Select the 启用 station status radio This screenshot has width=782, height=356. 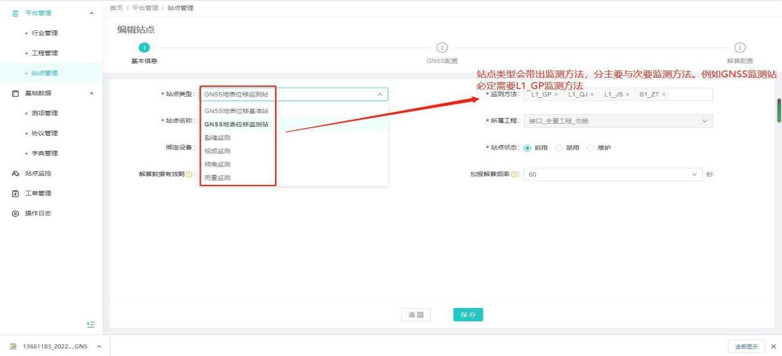(528, 148)
